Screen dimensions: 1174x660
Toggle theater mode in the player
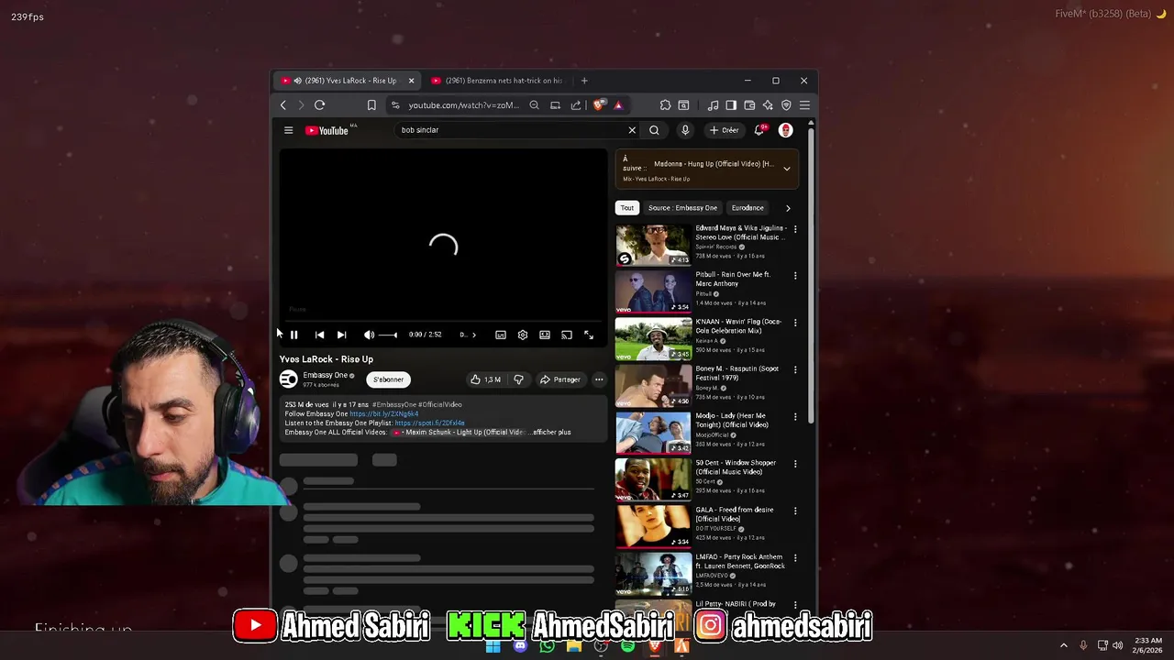(545, 335)
